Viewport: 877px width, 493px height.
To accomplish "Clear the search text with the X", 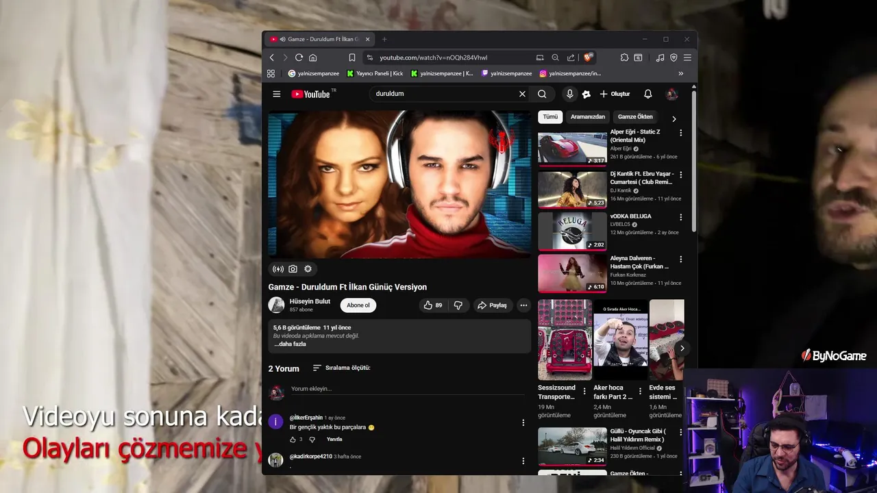I will 522,94.
